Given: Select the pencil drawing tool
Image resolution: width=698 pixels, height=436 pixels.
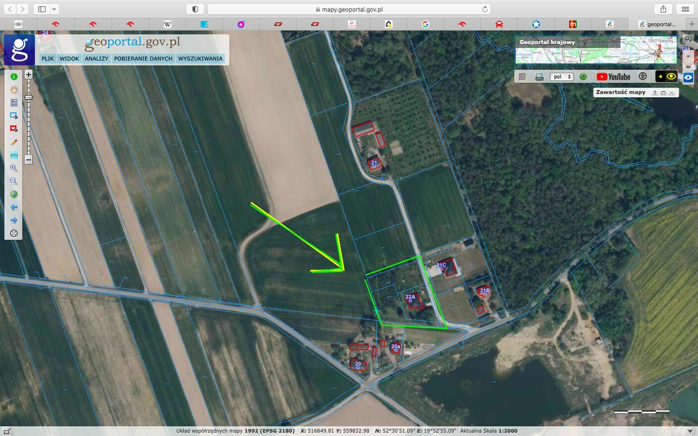Looking at the screenshot, I should point(14,142).
